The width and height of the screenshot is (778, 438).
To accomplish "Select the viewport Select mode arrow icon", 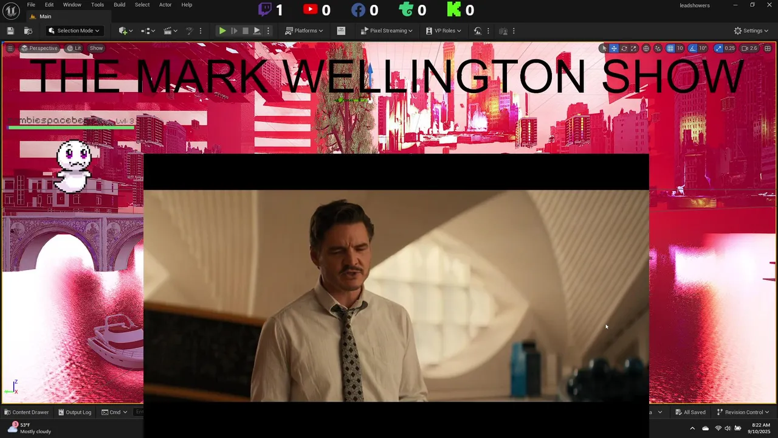I will [604, 48].
